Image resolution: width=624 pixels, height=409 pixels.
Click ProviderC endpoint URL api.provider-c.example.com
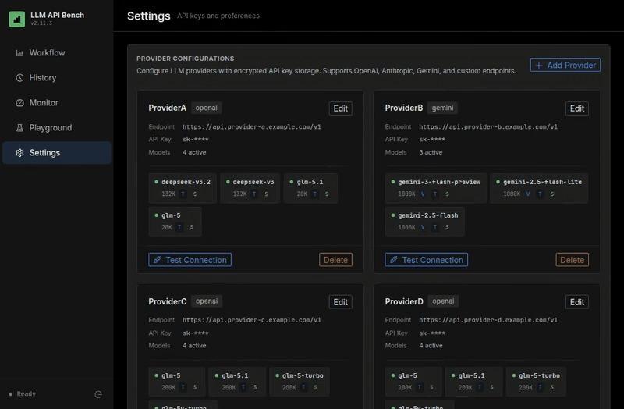251,320
